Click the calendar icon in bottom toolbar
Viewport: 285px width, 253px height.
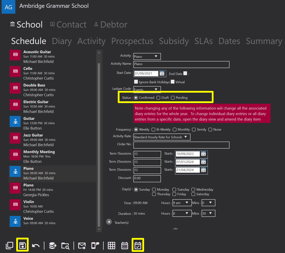[x=124, y=245]
